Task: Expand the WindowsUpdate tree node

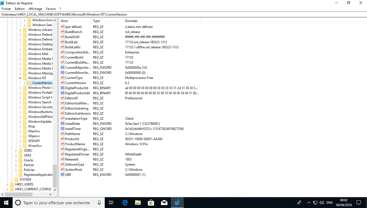Action: click(20, 122)
